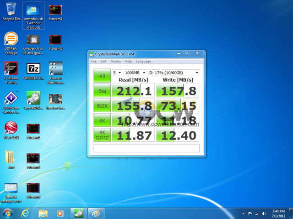Launch Heaven Benchmark shortcut
293x219 pixels.
click(x=56, y=73)
